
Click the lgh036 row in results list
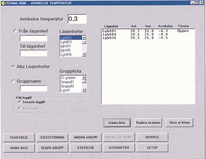coord(148,38)
